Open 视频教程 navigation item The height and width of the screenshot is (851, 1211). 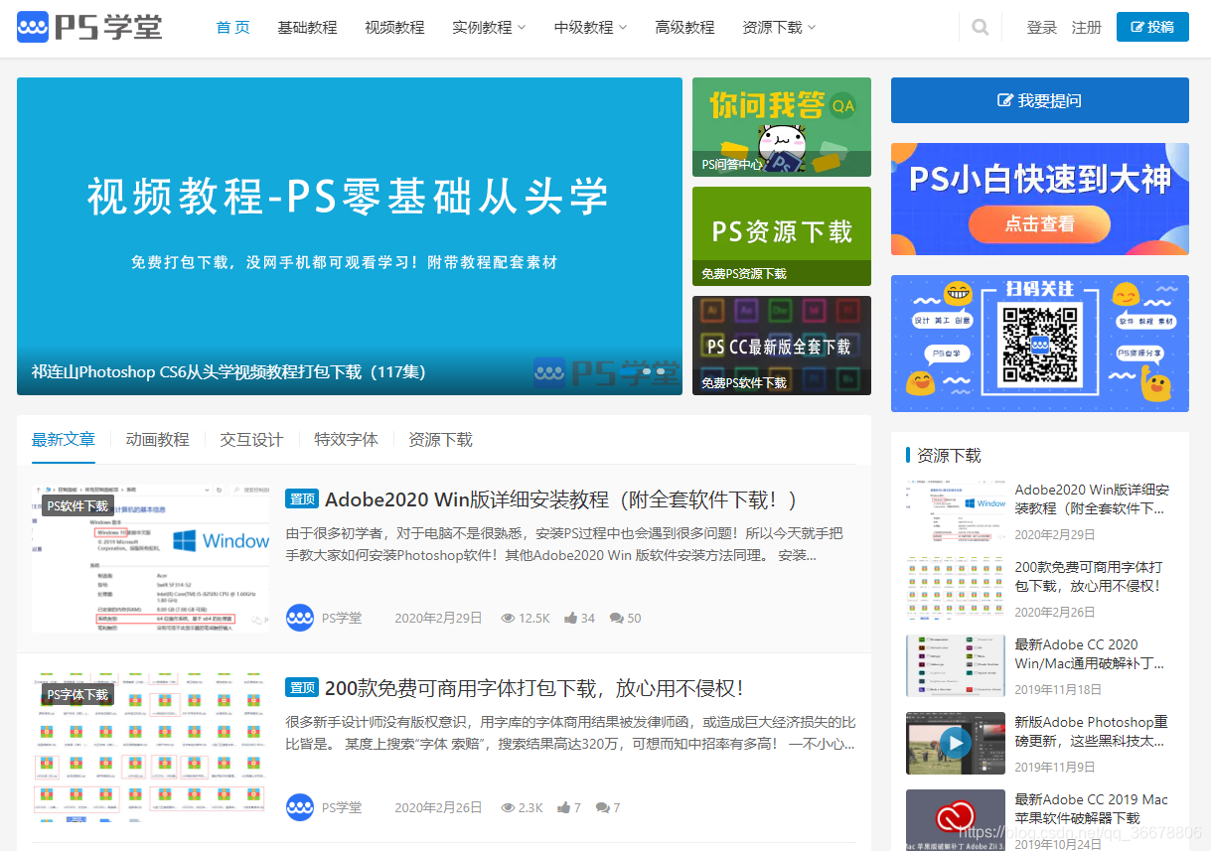pyautogui.click(x=394, y=28)
